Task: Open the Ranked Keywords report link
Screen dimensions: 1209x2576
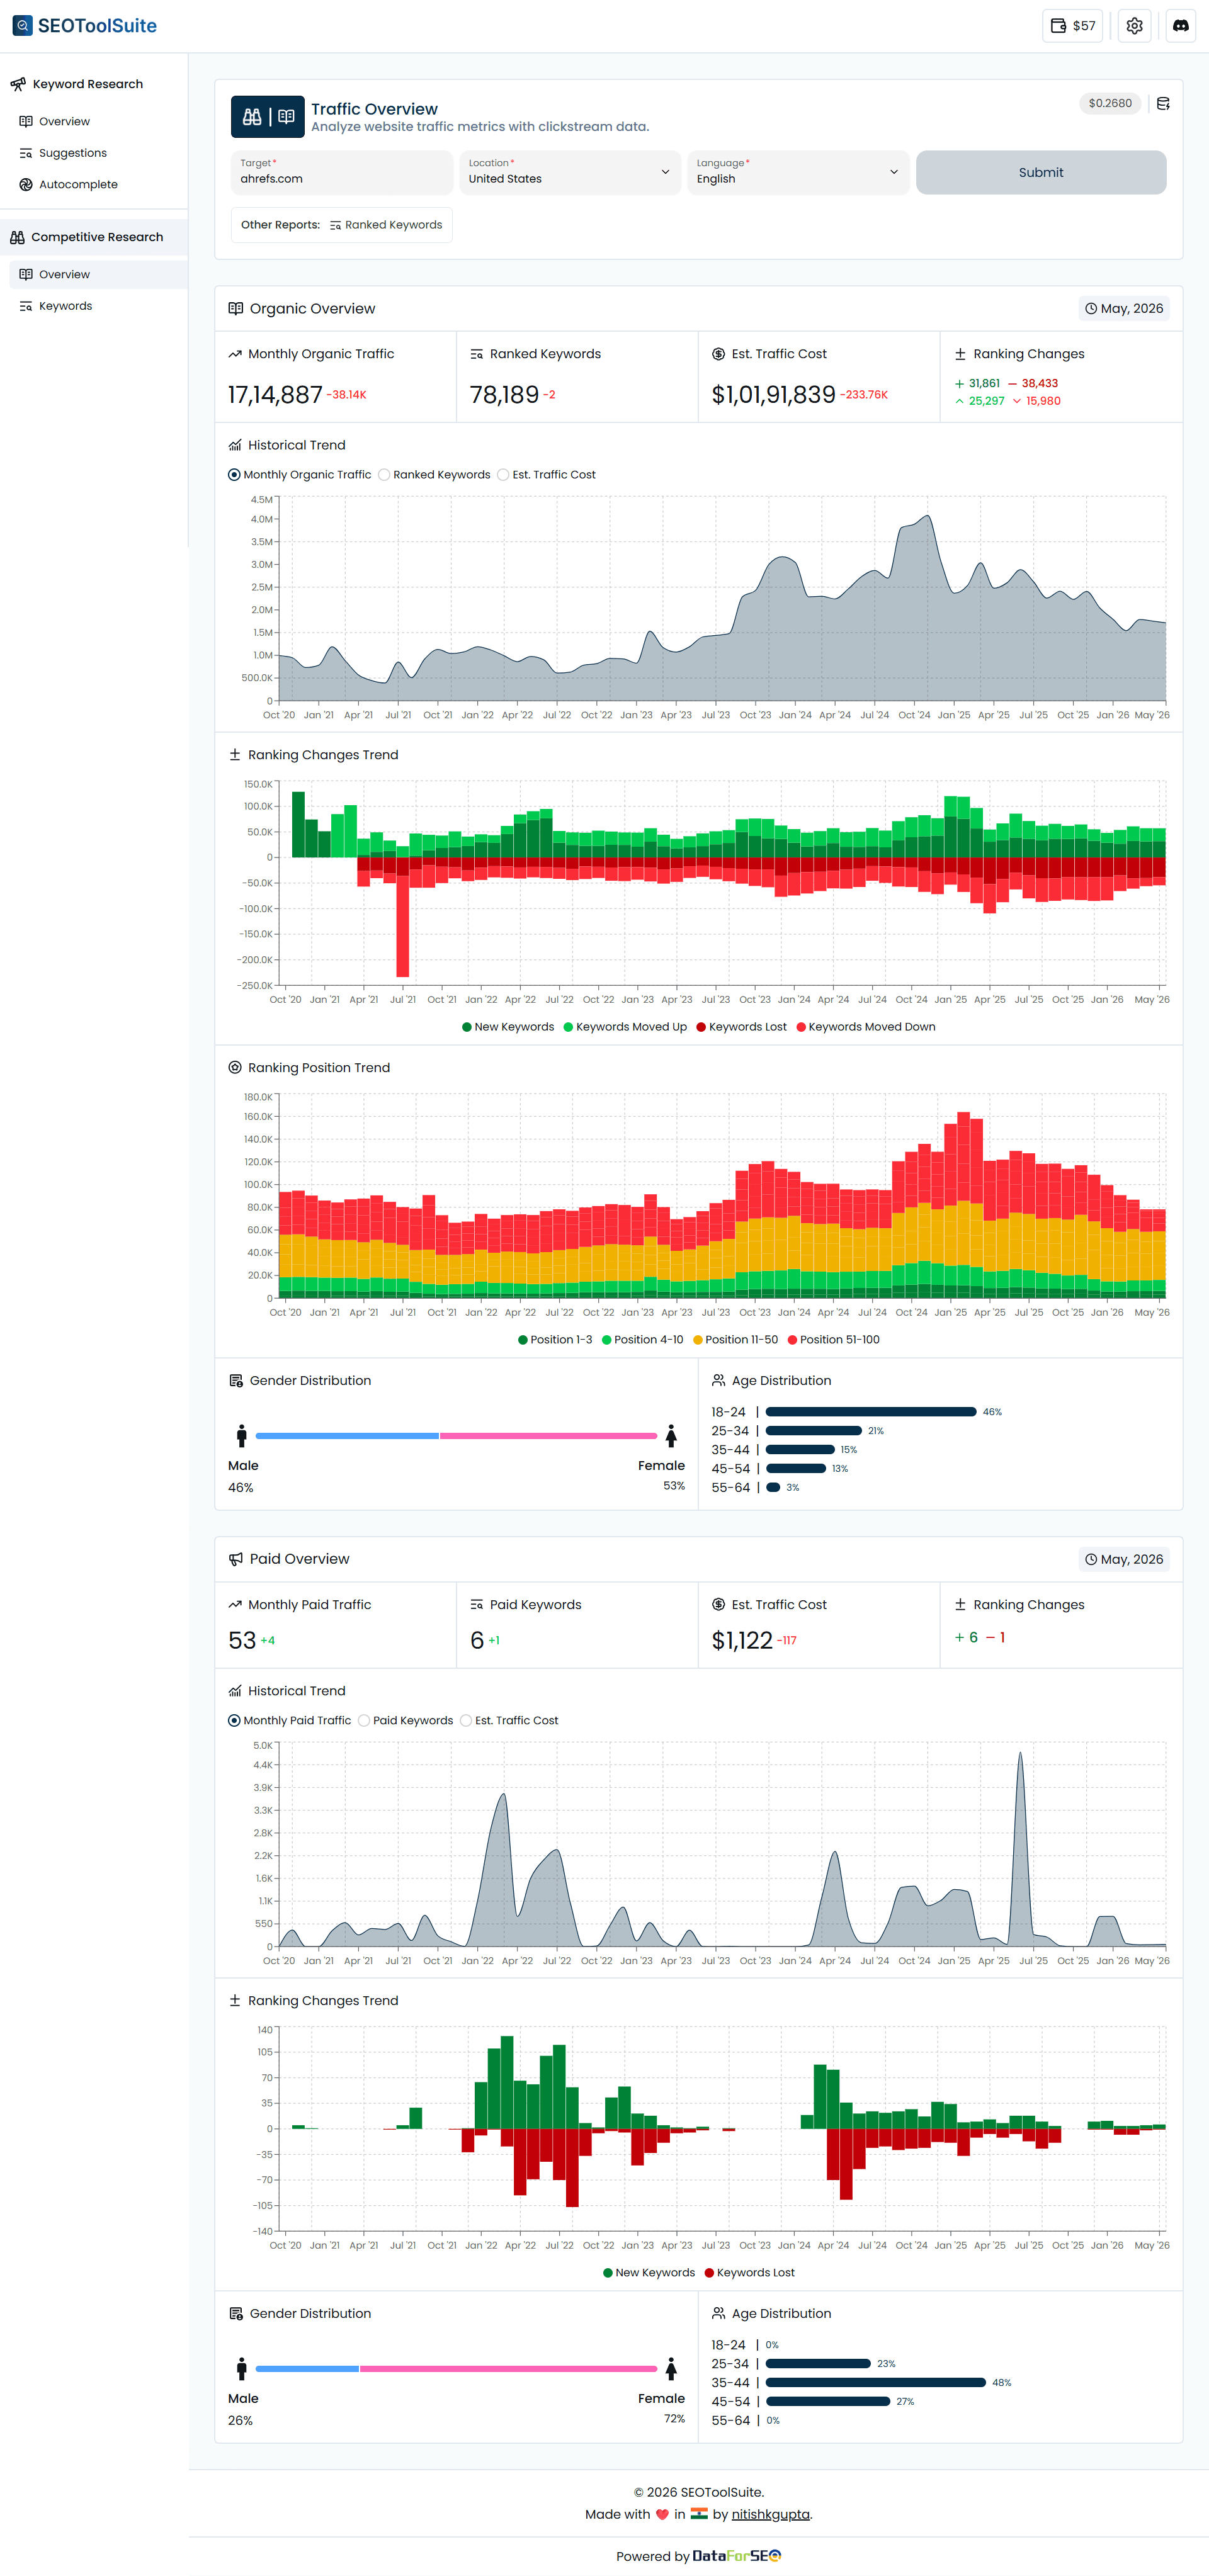Action: click(x=386, y=225)
